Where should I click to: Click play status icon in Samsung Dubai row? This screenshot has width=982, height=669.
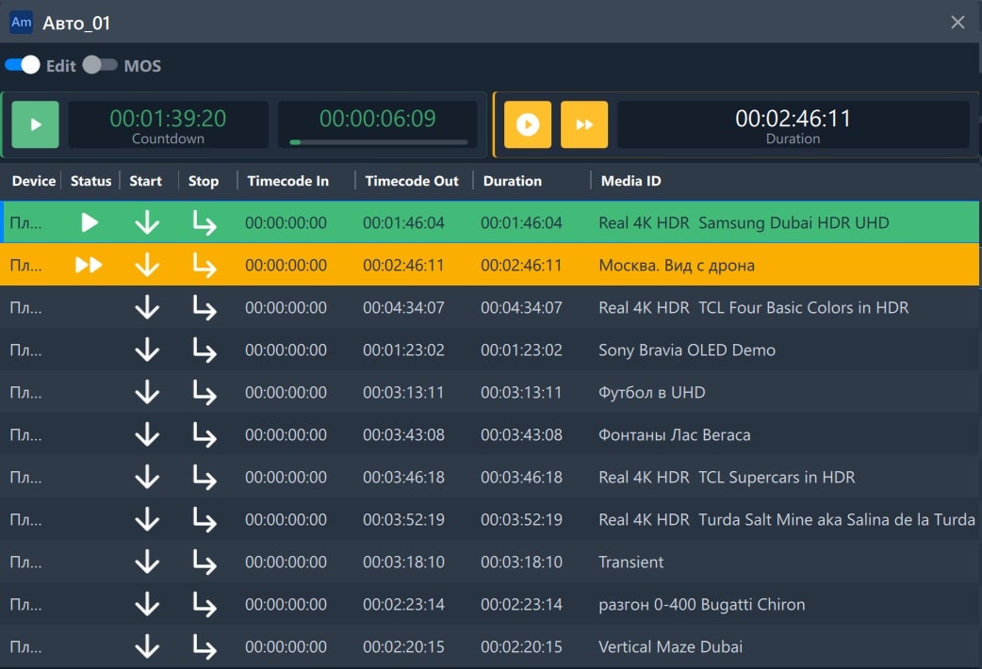90,222
